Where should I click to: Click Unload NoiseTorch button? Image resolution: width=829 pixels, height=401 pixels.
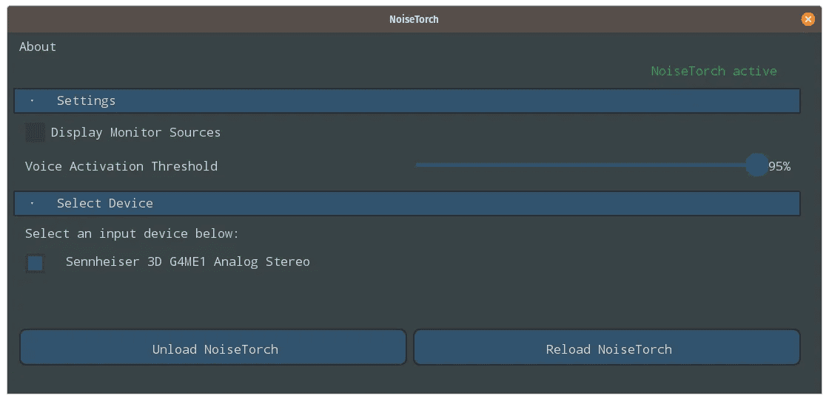pos(213,347)
